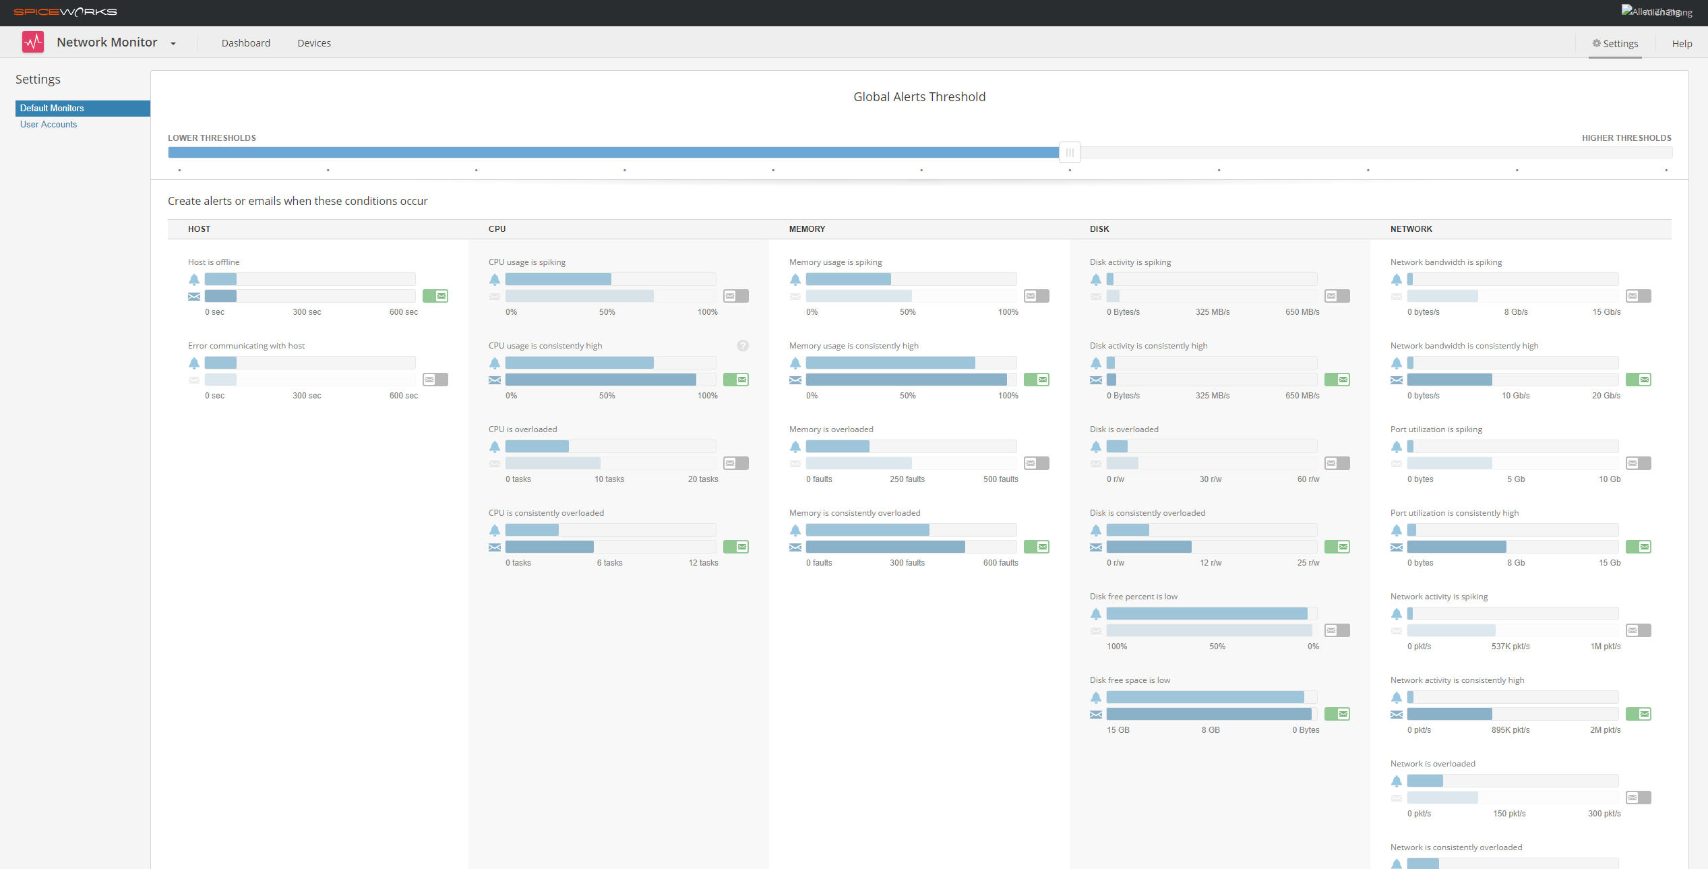The height and width of the screenshot is (869, 1708).
Task: Click the bell icon for Disk activity is spiking
Action: point(1096,279)
